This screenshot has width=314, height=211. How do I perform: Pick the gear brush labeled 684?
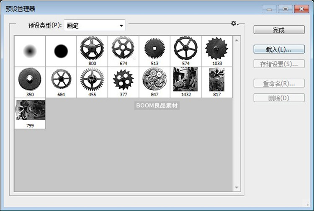61,80
